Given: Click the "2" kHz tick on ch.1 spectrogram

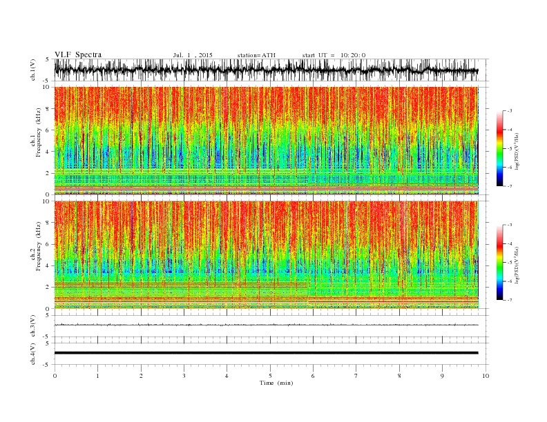Looking at the screenshot, I should click(x=48, y=173).
